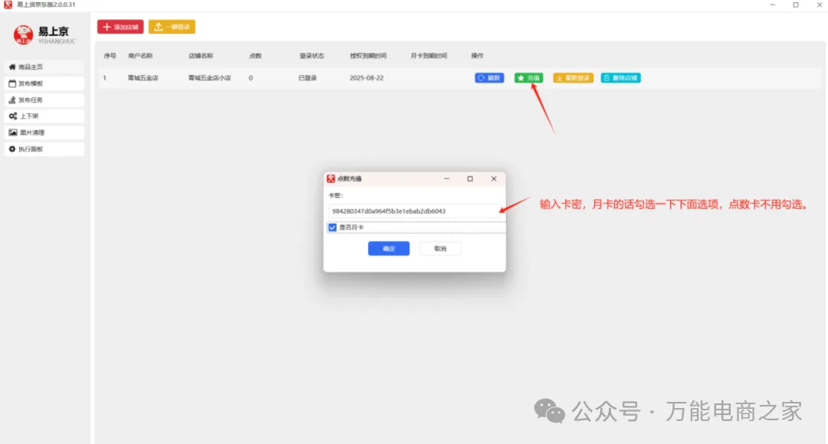Select the 发布任务 sidebar item

coord(43,100)
